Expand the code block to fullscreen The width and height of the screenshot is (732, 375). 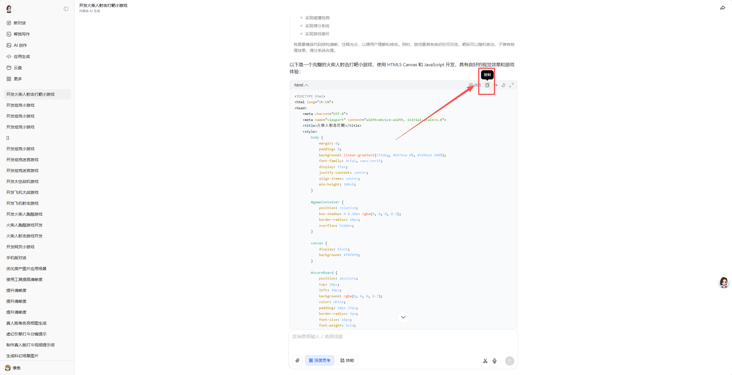(511, 85)
